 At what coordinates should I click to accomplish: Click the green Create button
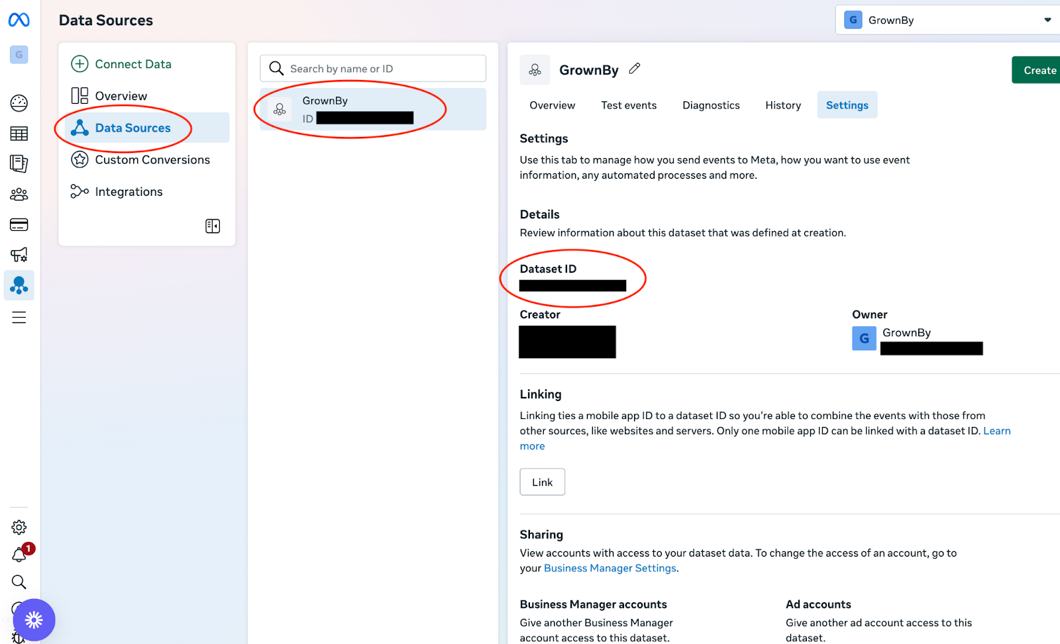[x=1038, y=70]
